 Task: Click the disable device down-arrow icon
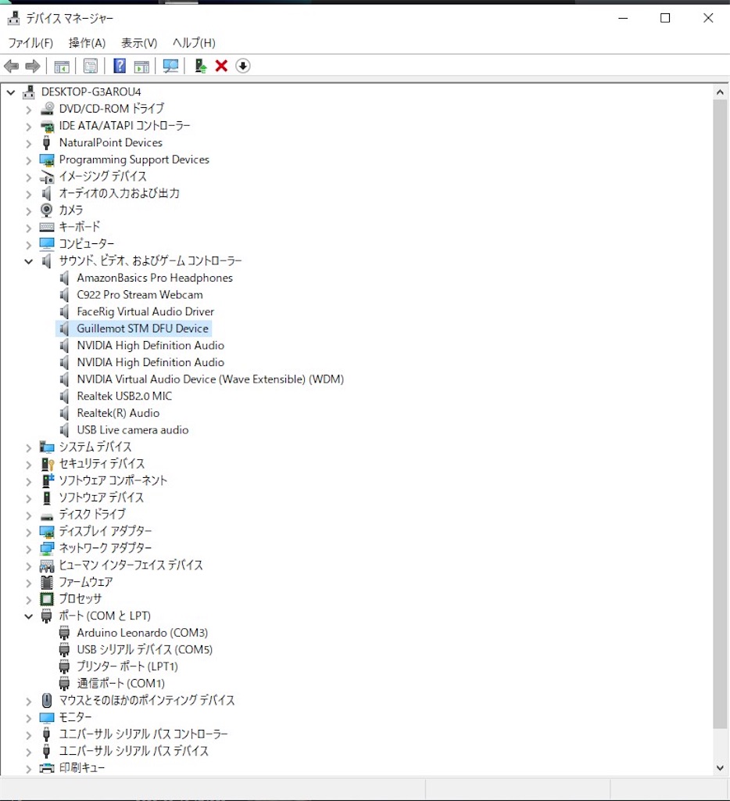coord(243,66)
